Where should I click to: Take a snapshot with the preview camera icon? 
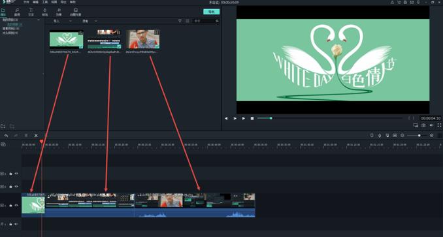[x=423, y=125]
